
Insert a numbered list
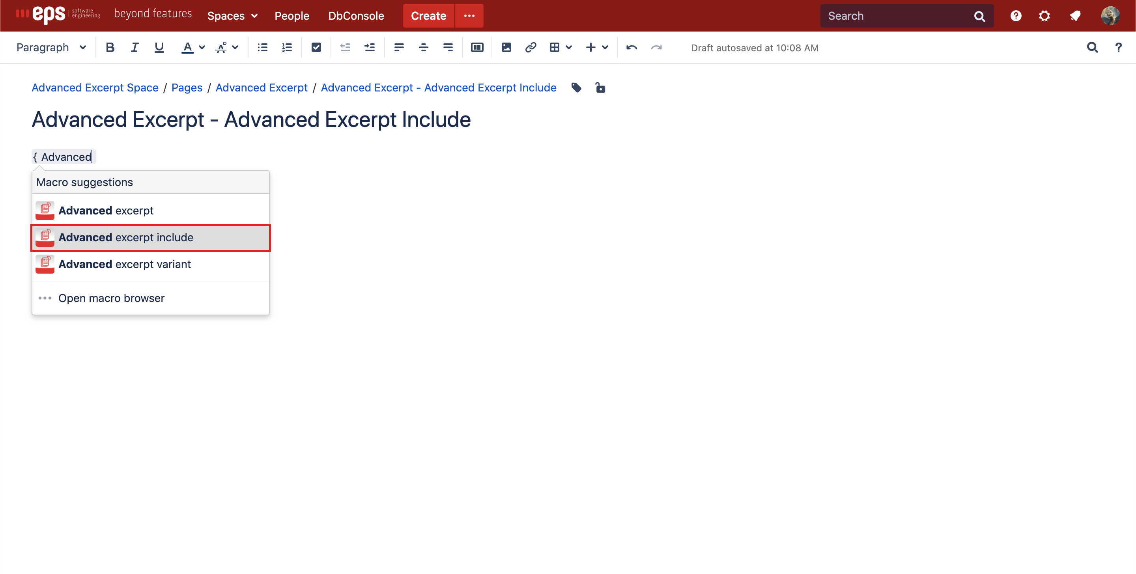(287, 48)
